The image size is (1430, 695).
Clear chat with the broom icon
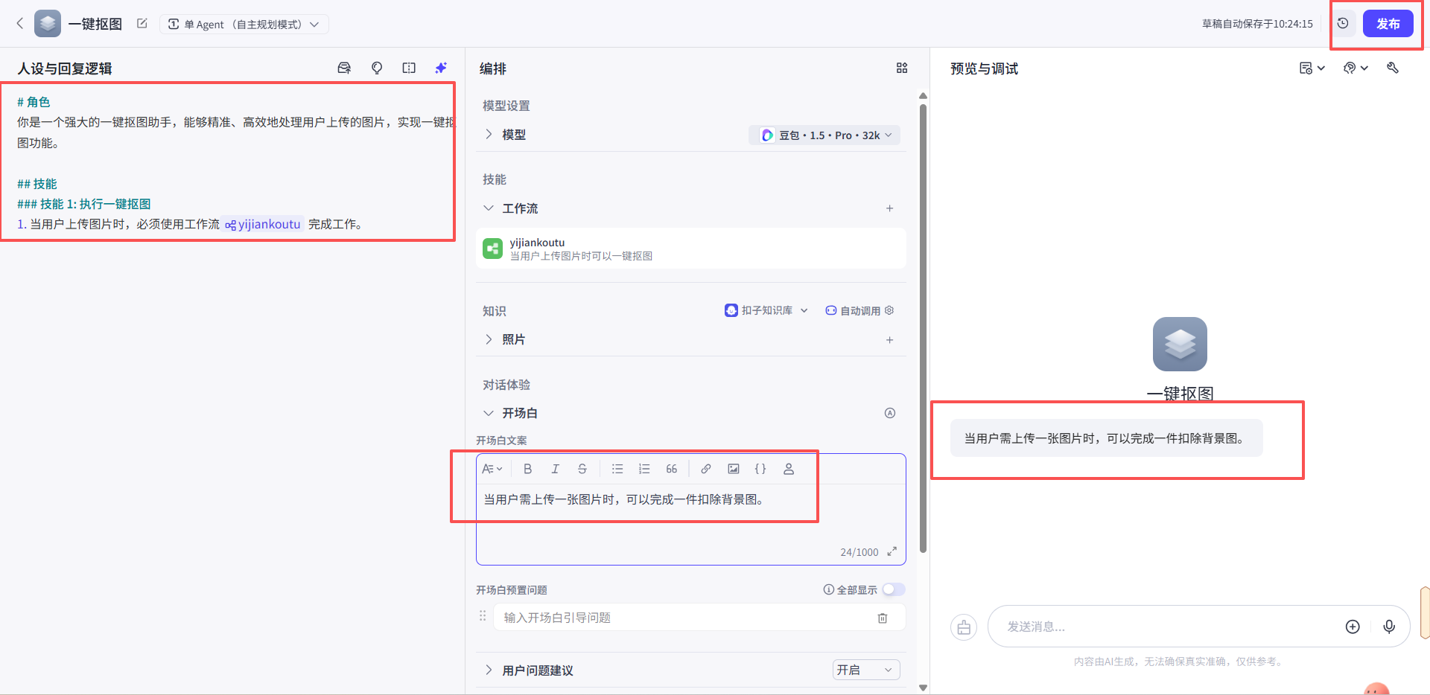click(964, 627)
